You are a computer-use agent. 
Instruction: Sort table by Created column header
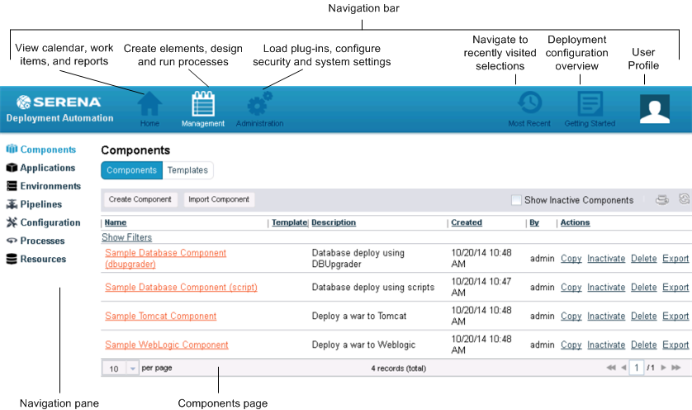click(467, 222)
